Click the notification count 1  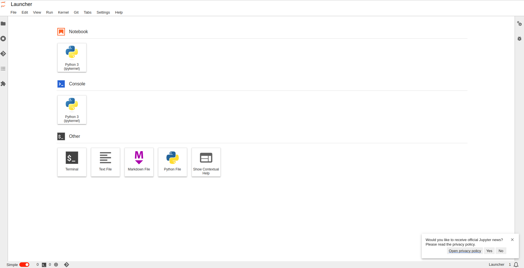click(x=510, y=265)
